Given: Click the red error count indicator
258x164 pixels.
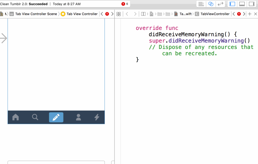Looking at the screenshot, I should (x=125, y=4).
